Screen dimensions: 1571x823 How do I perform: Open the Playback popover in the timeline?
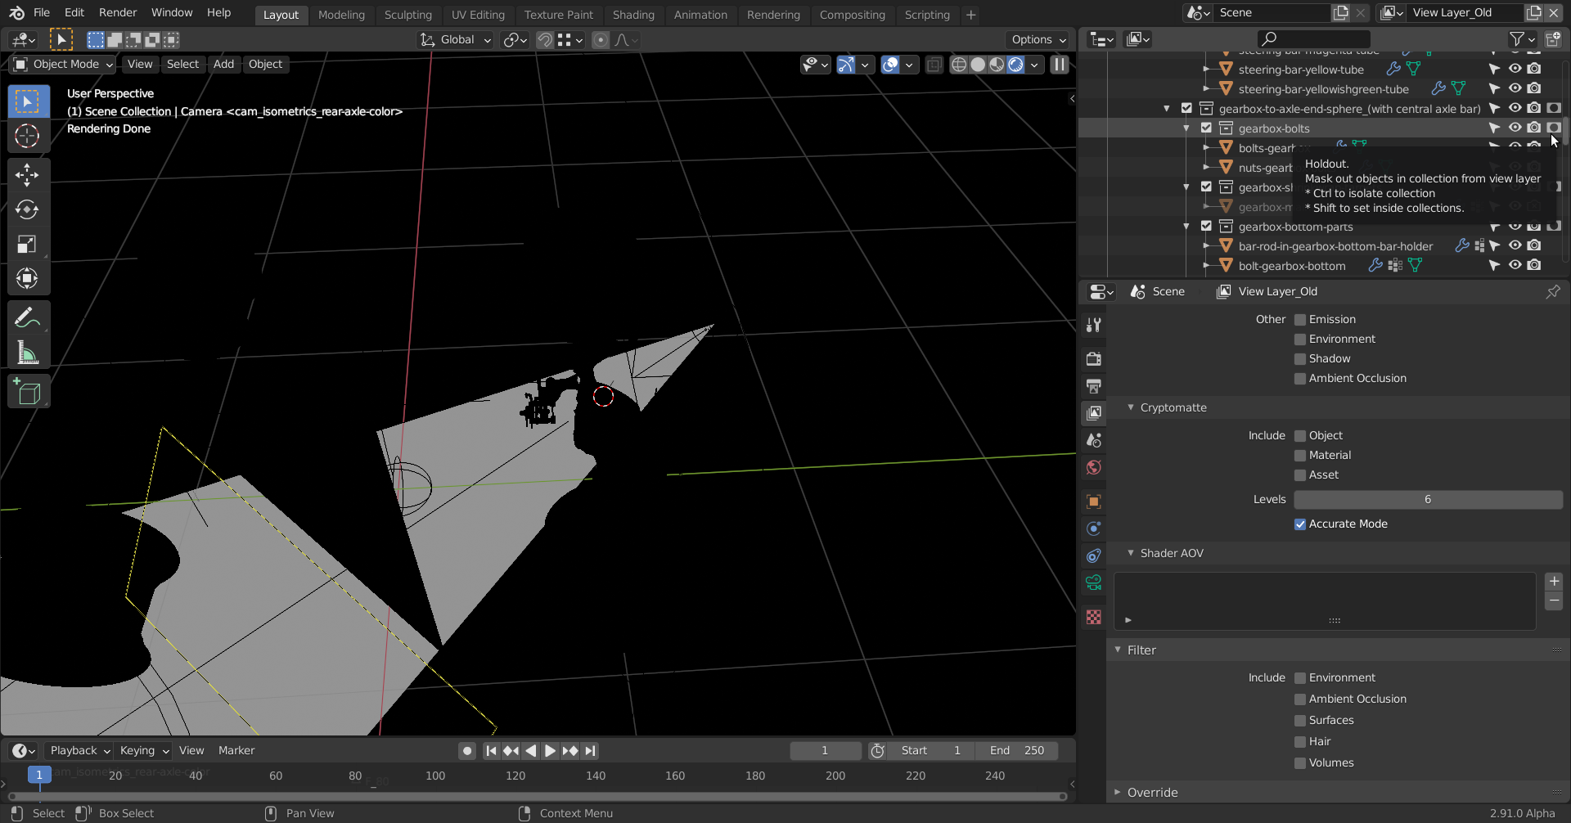(x=79, y=750)
